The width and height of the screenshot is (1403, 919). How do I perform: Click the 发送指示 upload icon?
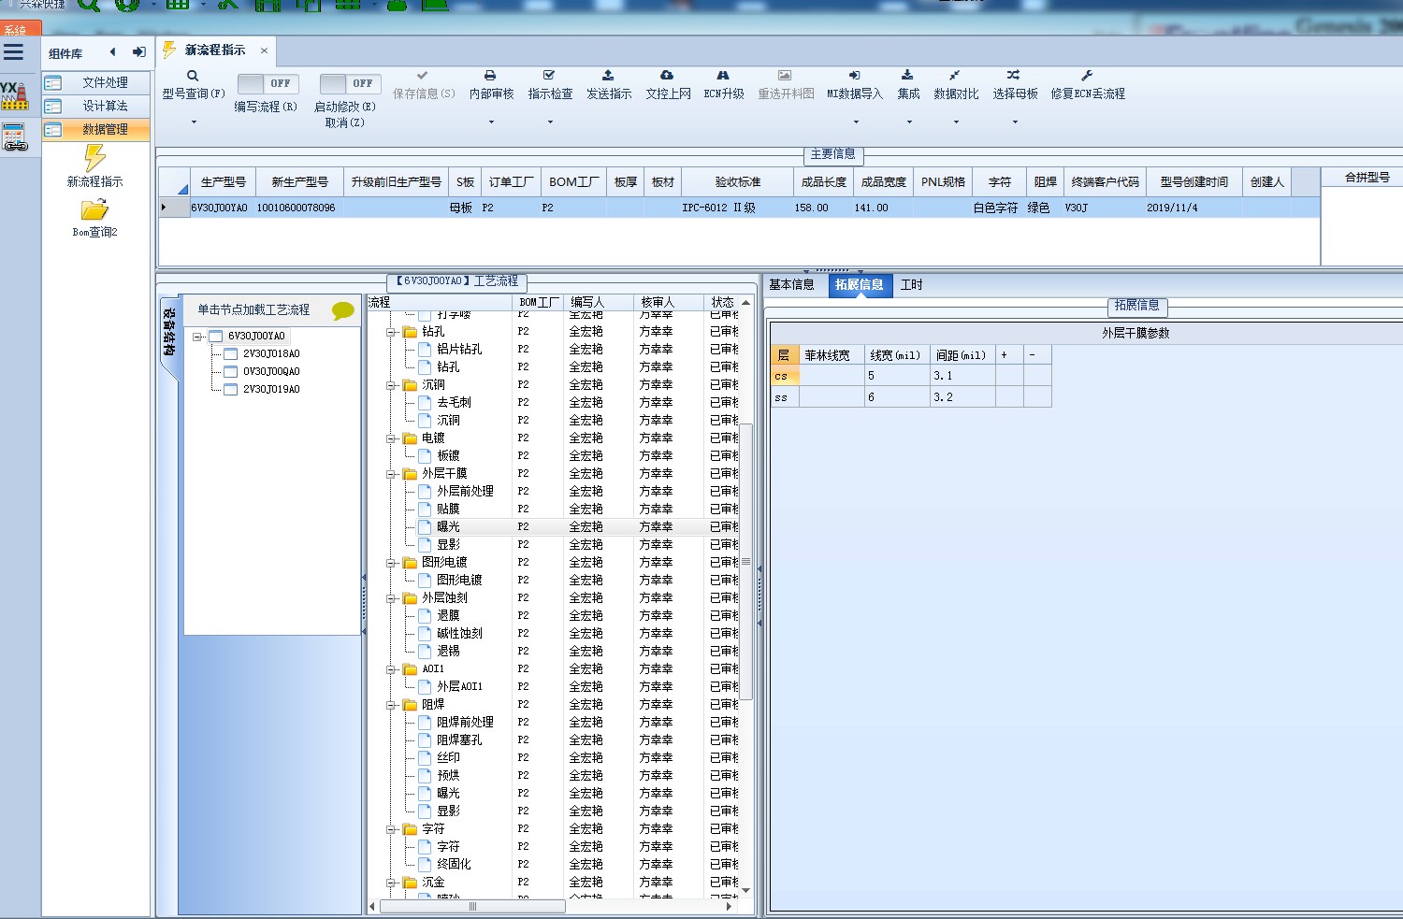coord(608,75)
